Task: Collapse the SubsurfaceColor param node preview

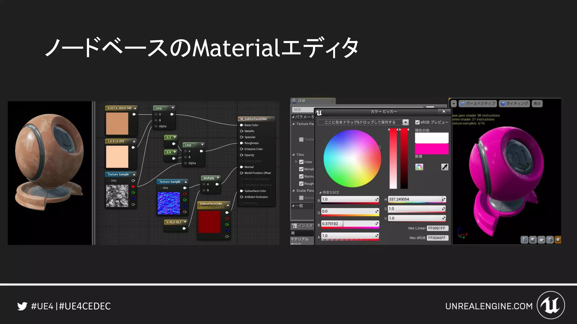Action: [228, 205]
